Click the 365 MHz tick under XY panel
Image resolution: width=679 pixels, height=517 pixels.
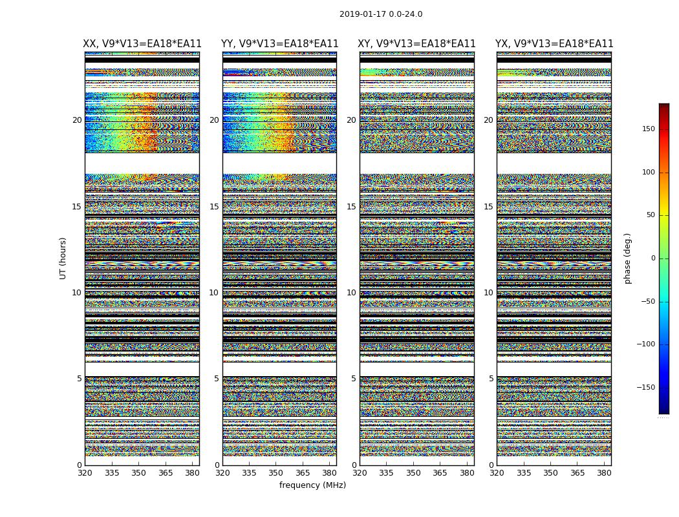440,473
